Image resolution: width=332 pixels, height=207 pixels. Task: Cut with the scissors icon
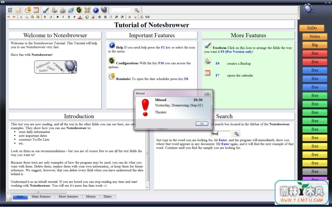21,17
